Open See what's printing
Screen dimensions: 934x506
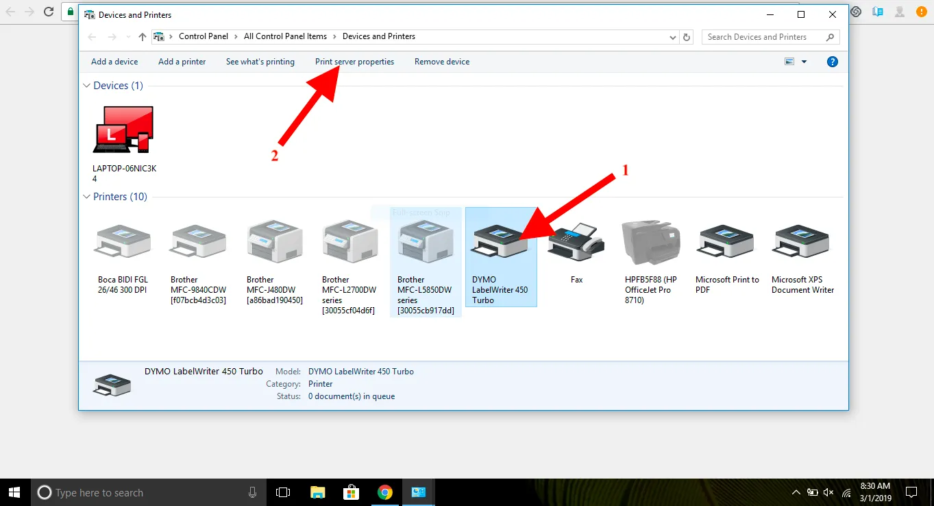point(260,62)
